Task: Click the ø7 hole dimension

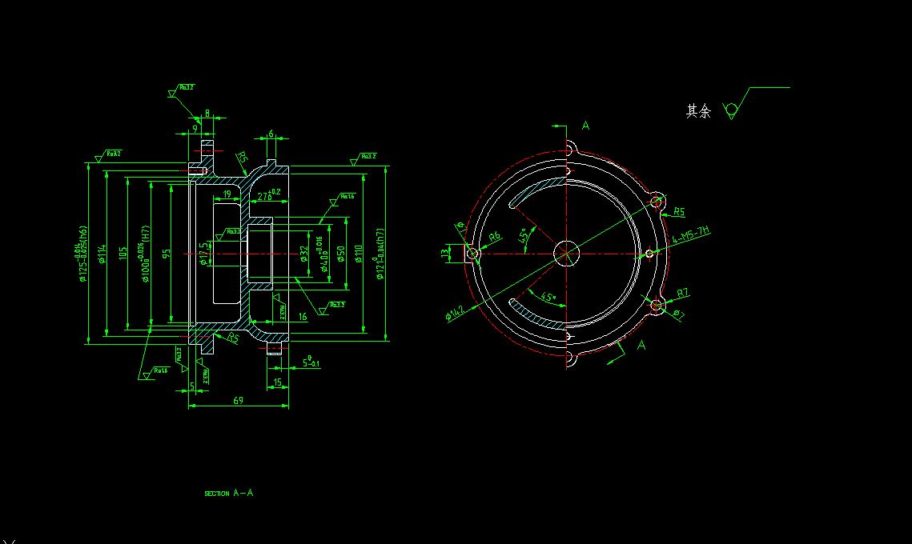Action: (x=679, y=314)
